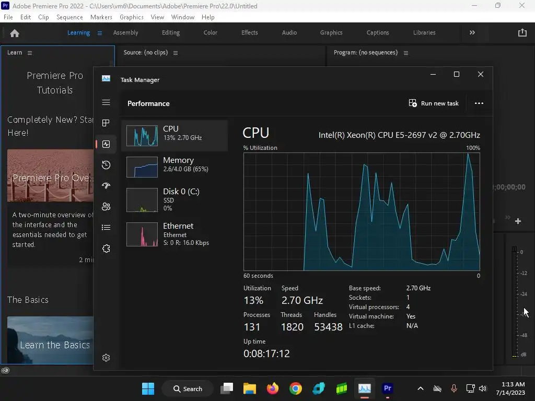This screenshot has width=535, height=401.
Task: Open Details page in Task Manager sidebar
Action: (x=106, y=228)
